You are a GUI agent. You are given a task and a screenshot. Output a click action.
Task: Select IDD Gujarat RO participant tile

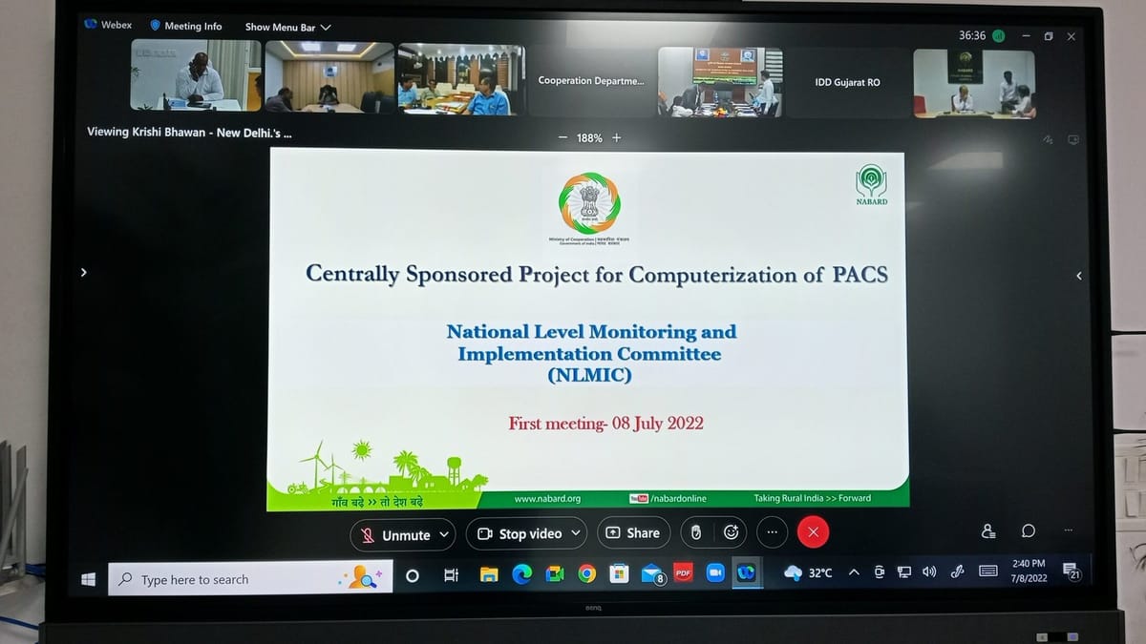[848, 83]
